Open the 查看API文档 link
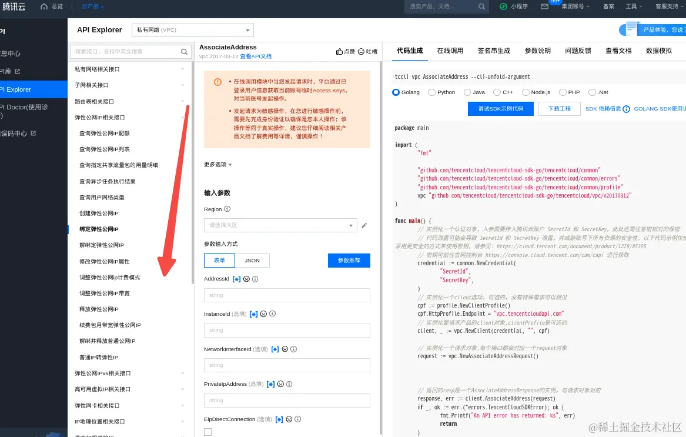 (256, 56)
